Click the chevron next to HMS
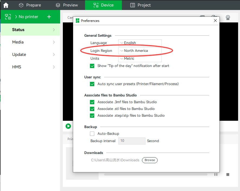The width and height of the screenshot is (240, 191). click(54, 67)
